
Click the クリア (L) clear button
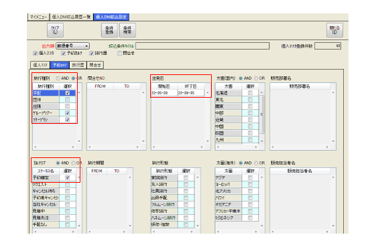coord(55,30)
